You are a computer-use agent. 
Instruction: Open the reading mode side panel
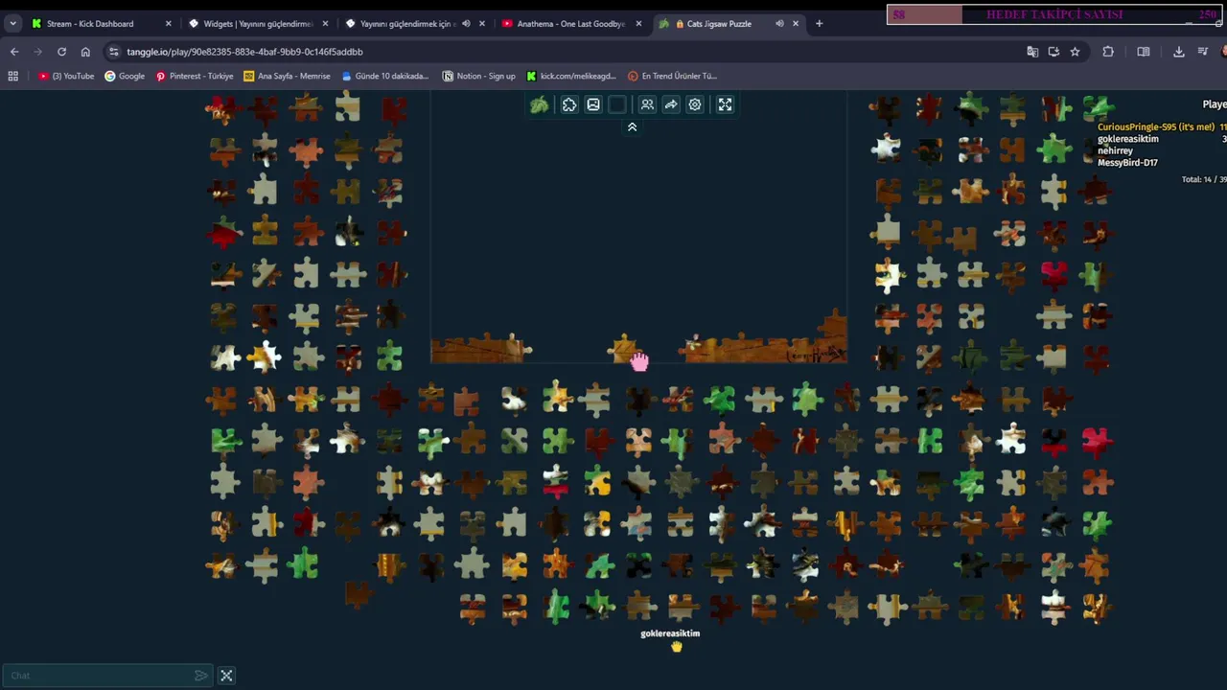[x=1144, y=52]
